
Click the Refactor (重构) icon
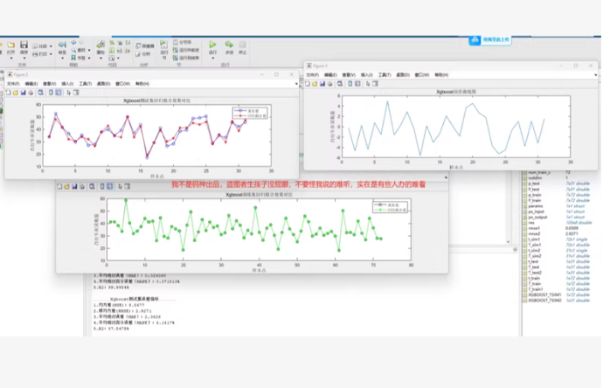(101, 45)
